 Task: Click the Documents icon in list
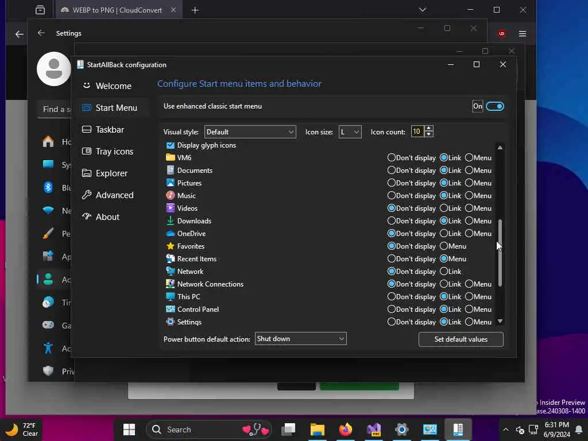170,170
